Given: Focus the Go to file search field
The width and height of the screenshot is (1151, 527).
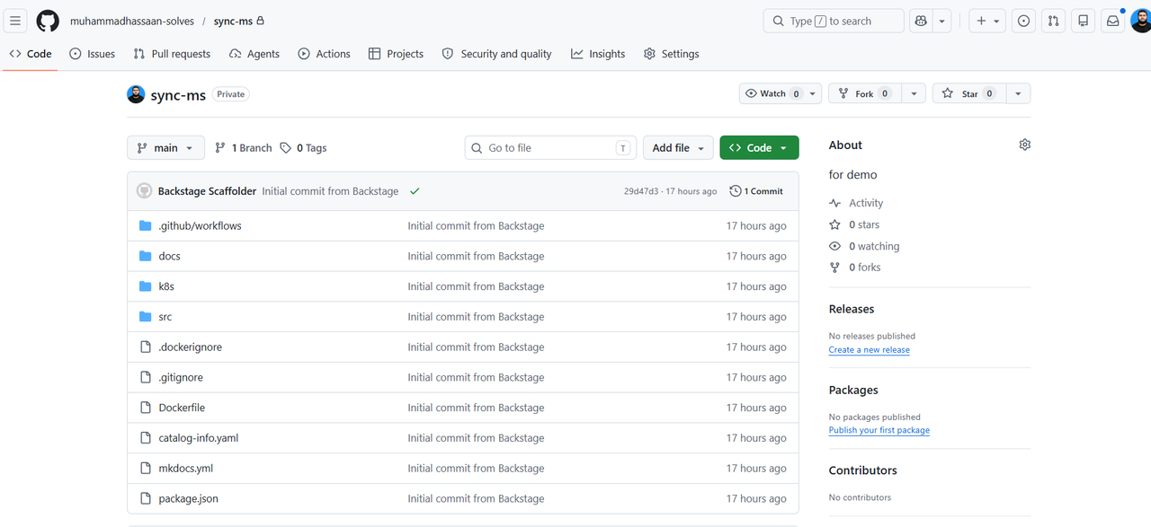Looking at the screenshot, I should [x=550, y=148].
